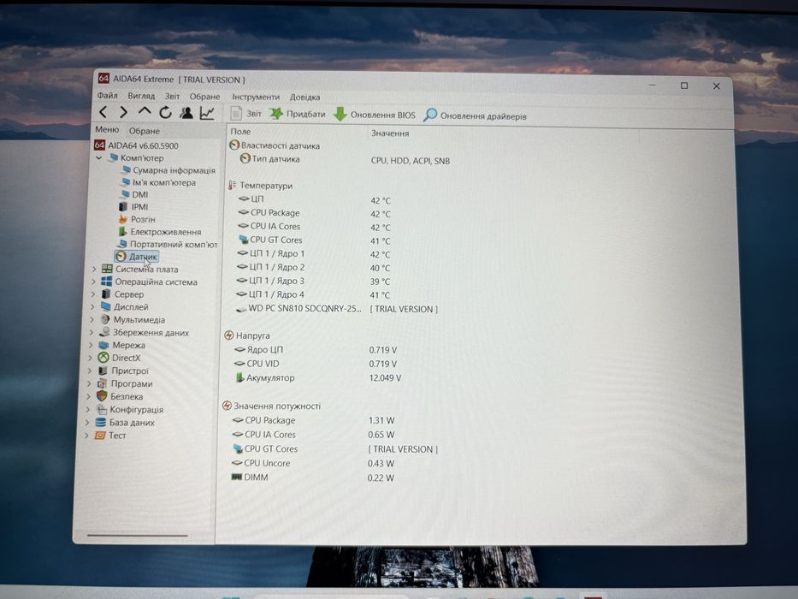Click the AIDA64 v6.60.5900 root node

(136, 145)
